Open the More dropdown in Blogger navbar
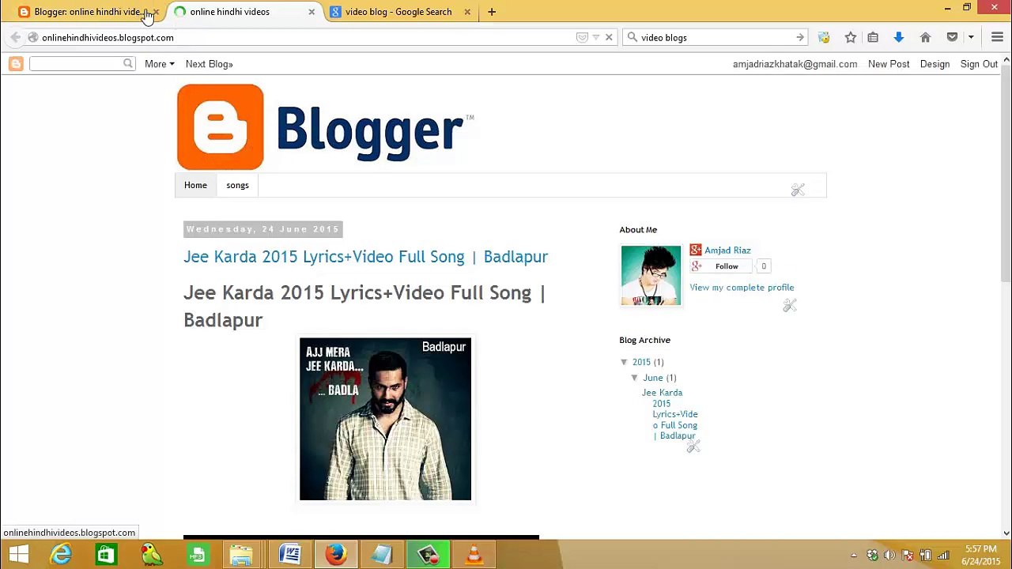 [159, 64]
